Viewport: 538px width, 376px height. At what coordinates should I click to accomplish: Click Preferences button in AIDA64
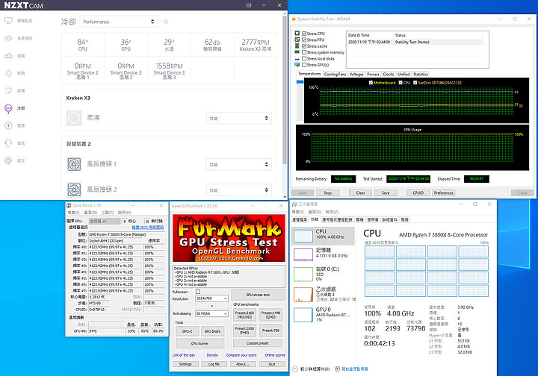(444, 192)
